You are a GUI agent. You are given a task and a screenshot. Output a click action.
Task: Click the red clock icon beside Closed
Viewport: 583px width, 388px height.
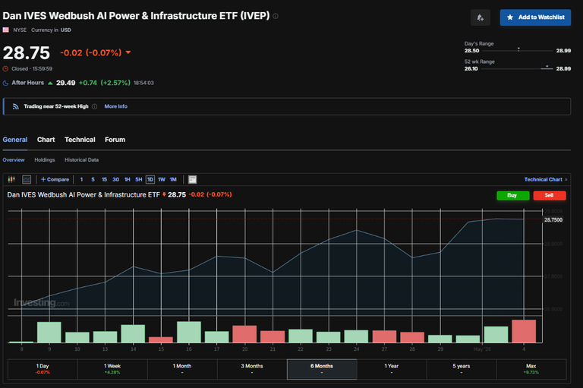pos(5,69)
